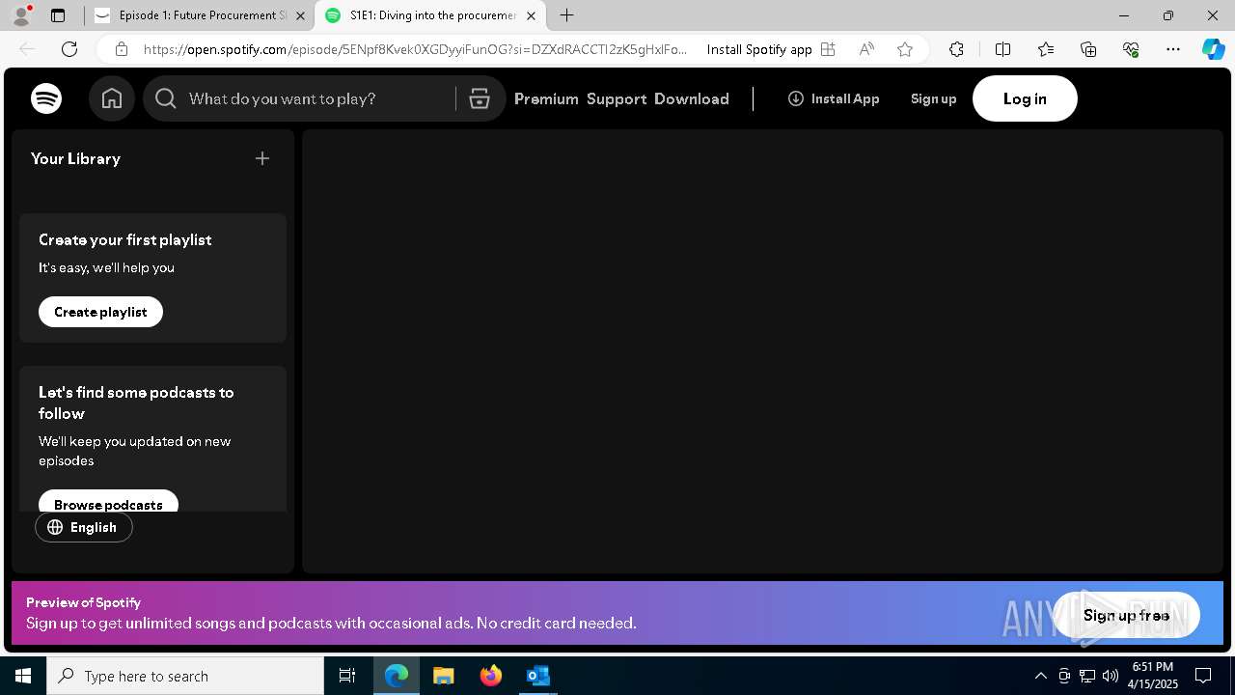Open the Favorites list
This screenshot has width=1235, height=695.
(1046, 49)
